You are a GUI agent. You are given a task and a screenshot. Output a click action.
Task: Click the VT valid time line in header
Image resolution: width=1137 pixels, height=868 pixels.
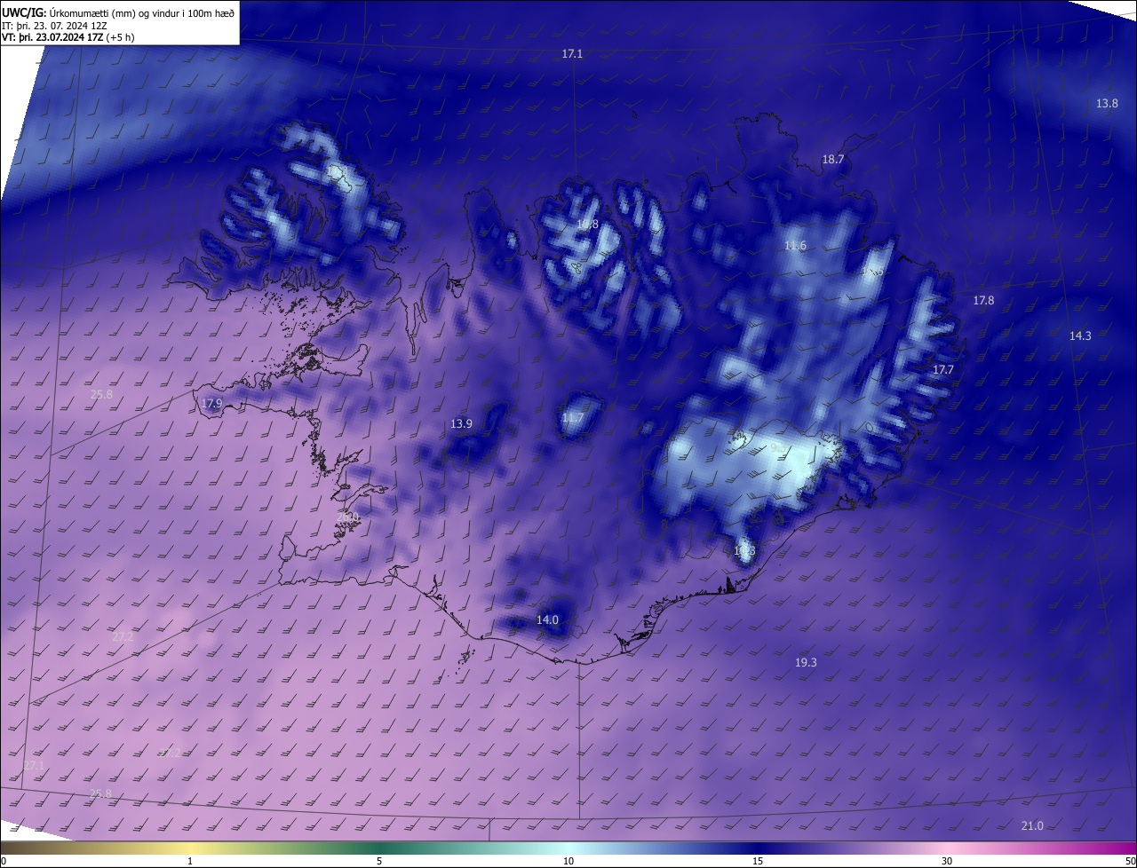(68, 37)
